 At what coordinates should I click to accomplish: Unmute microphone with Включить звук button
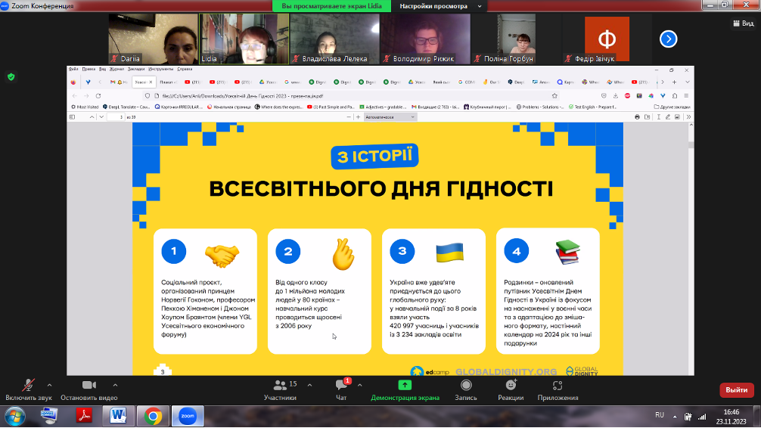tap(29, 386)
